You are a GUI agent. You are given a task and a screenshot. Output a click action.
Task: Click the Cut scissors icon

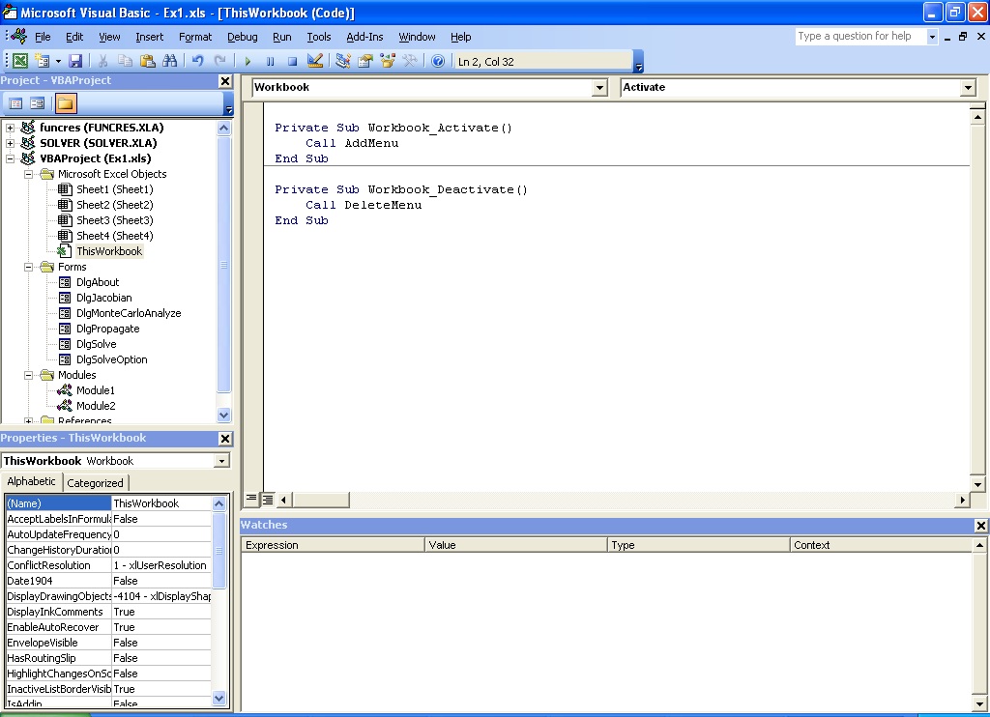(102, 61)
